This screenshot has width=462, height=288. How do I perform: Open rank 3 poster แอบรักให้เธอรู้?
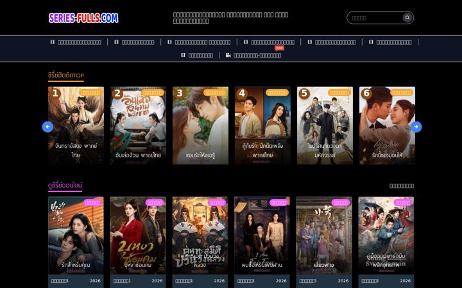[200, 125]
